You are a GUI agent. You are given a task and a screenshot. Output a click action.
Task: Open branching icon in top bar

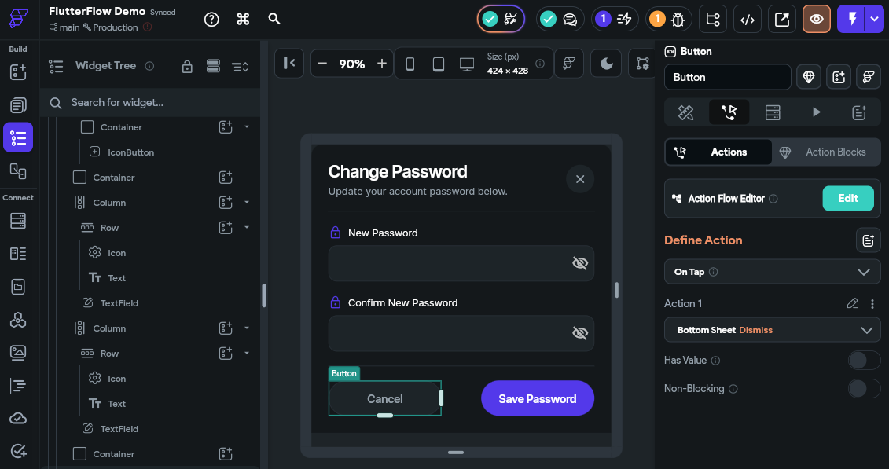(713, 20)
